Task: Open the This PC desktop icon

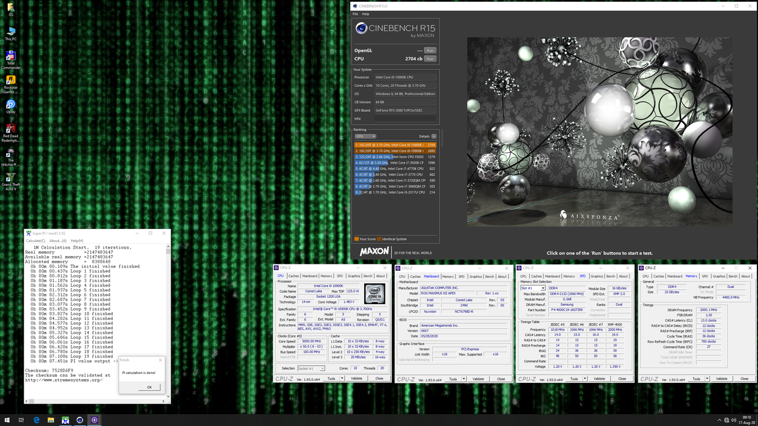Action: coord(10,33)
